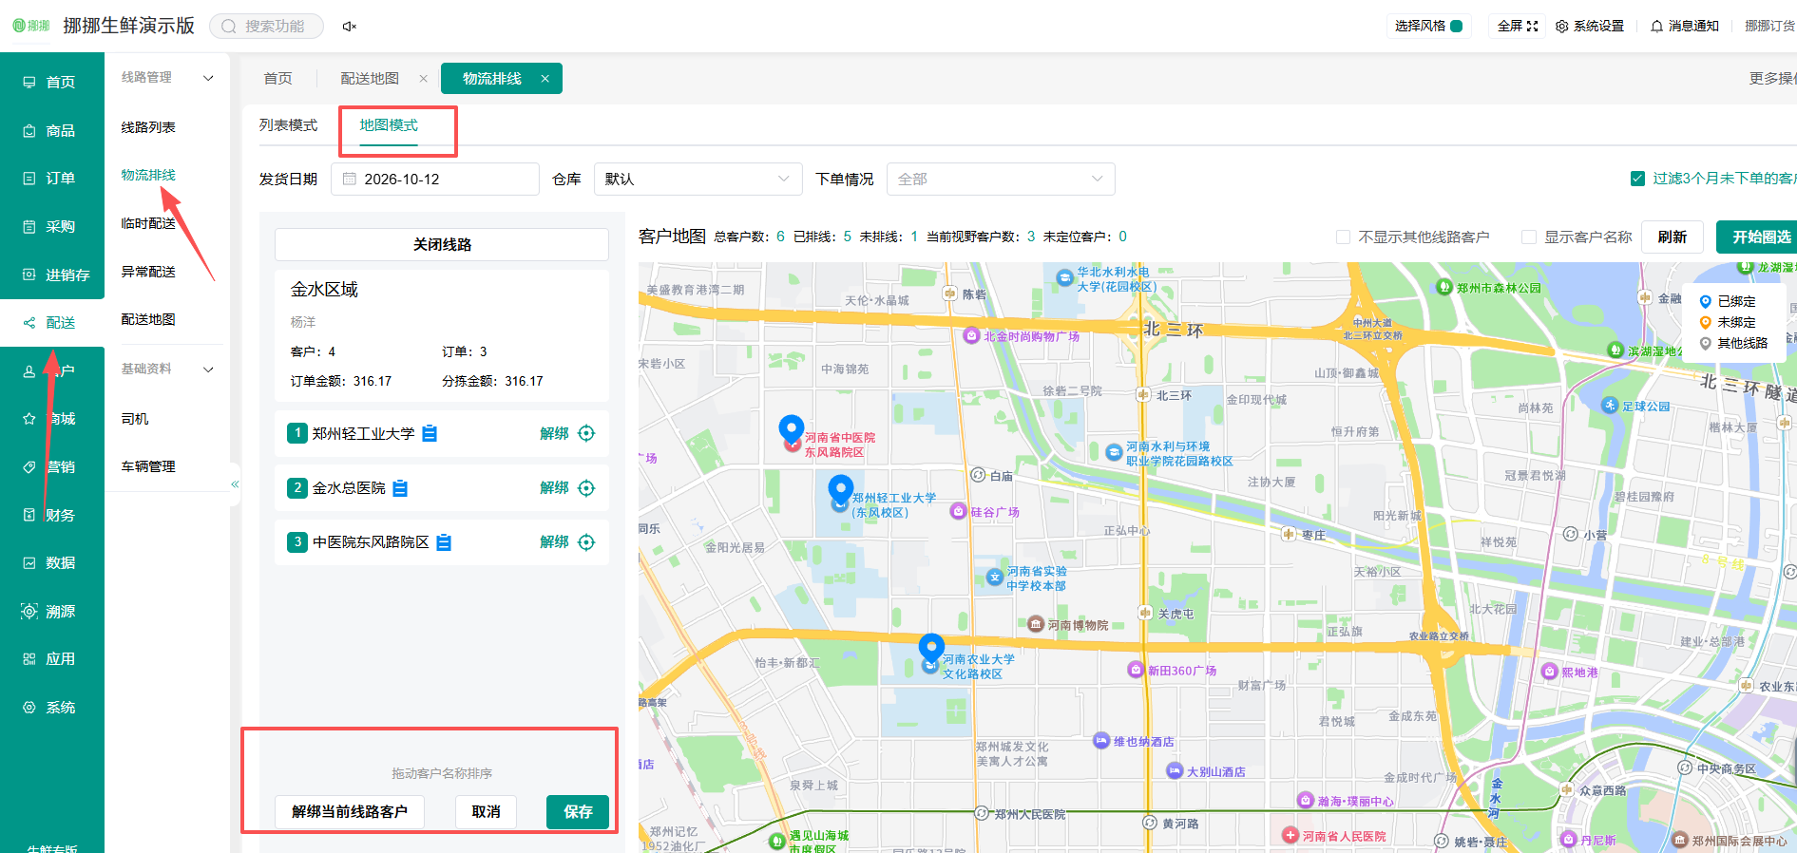Open the 数据 sidebar module
Viewport: 1797px width, 853px height.
pos(51,563)
